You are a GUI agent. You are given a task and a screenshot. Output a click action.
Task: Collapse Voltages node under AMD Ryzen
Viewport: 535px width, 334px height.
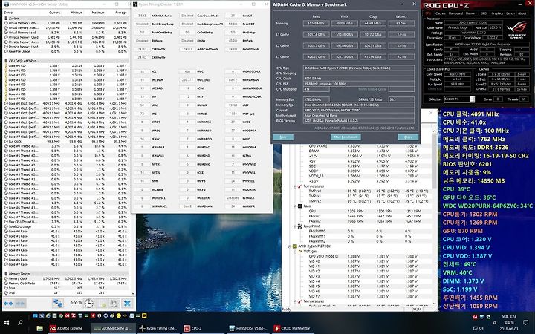pos(295,251)
